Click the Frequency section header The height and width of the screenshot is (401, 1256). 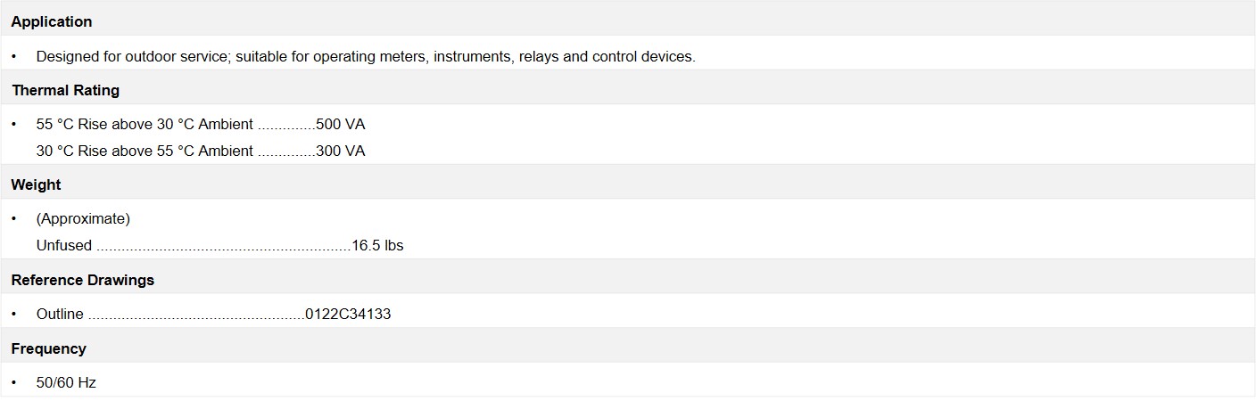[48, 348]
